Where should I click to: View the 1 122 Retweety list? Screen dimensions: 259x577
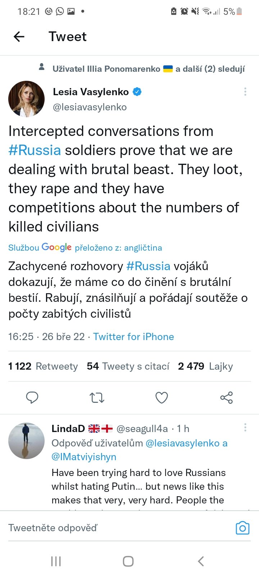(43, 366)
